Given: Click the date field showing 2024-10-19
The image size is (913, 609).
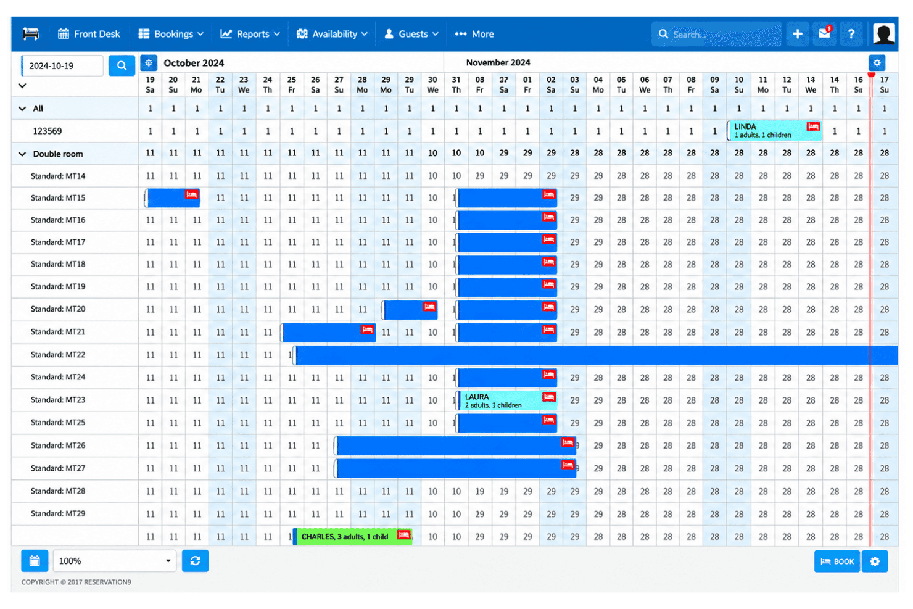Looking at the screenshot, I should 62,65.
